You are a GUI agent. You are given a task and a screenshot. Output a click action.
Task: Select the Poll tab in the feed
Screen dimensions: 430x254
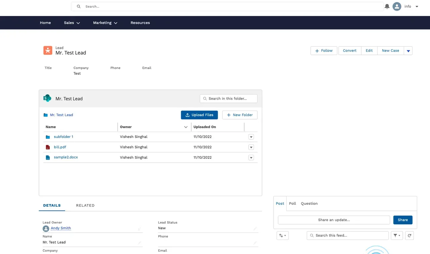[x=292, y=203]
